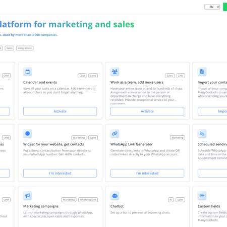Click Used by more than 3,000 companies text
The height and width of the screenshot is (227, 227).
(x=30, y=35)
